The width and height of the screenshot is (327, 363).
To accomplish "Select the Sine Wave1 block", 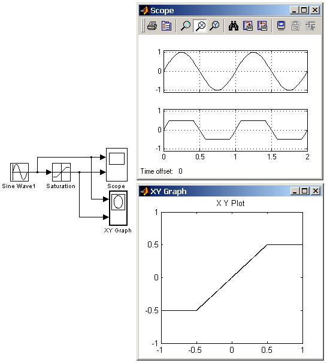I will 19,172.
